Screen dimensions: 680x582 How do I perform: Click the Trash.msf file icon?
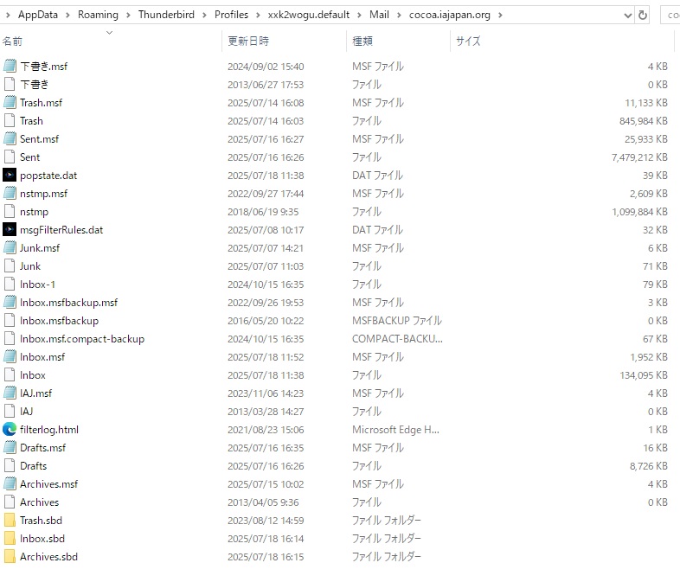click(x=10, y=102)
